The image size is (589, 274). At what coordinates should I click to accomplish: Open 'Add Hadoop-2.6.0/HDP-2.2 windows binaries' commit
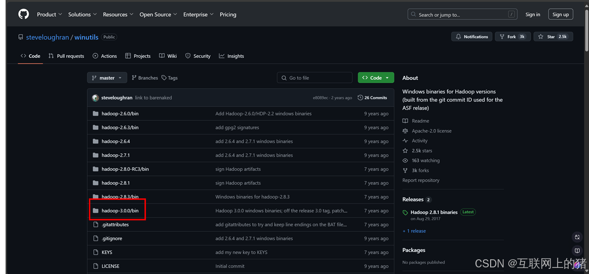tap(263, 114)
